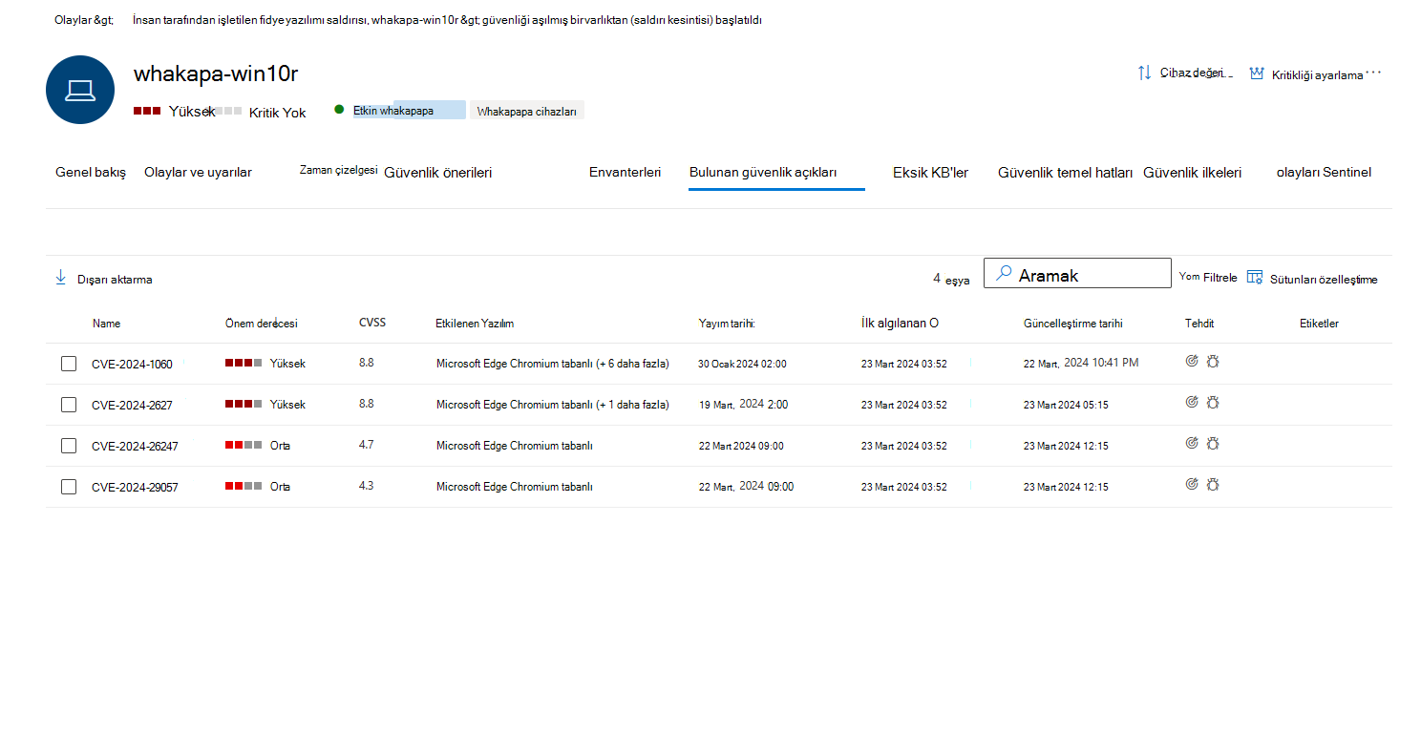1421x733 pixels.
Task: Click the Kritikliği ayarlama button
Action: click(1306, 73)
